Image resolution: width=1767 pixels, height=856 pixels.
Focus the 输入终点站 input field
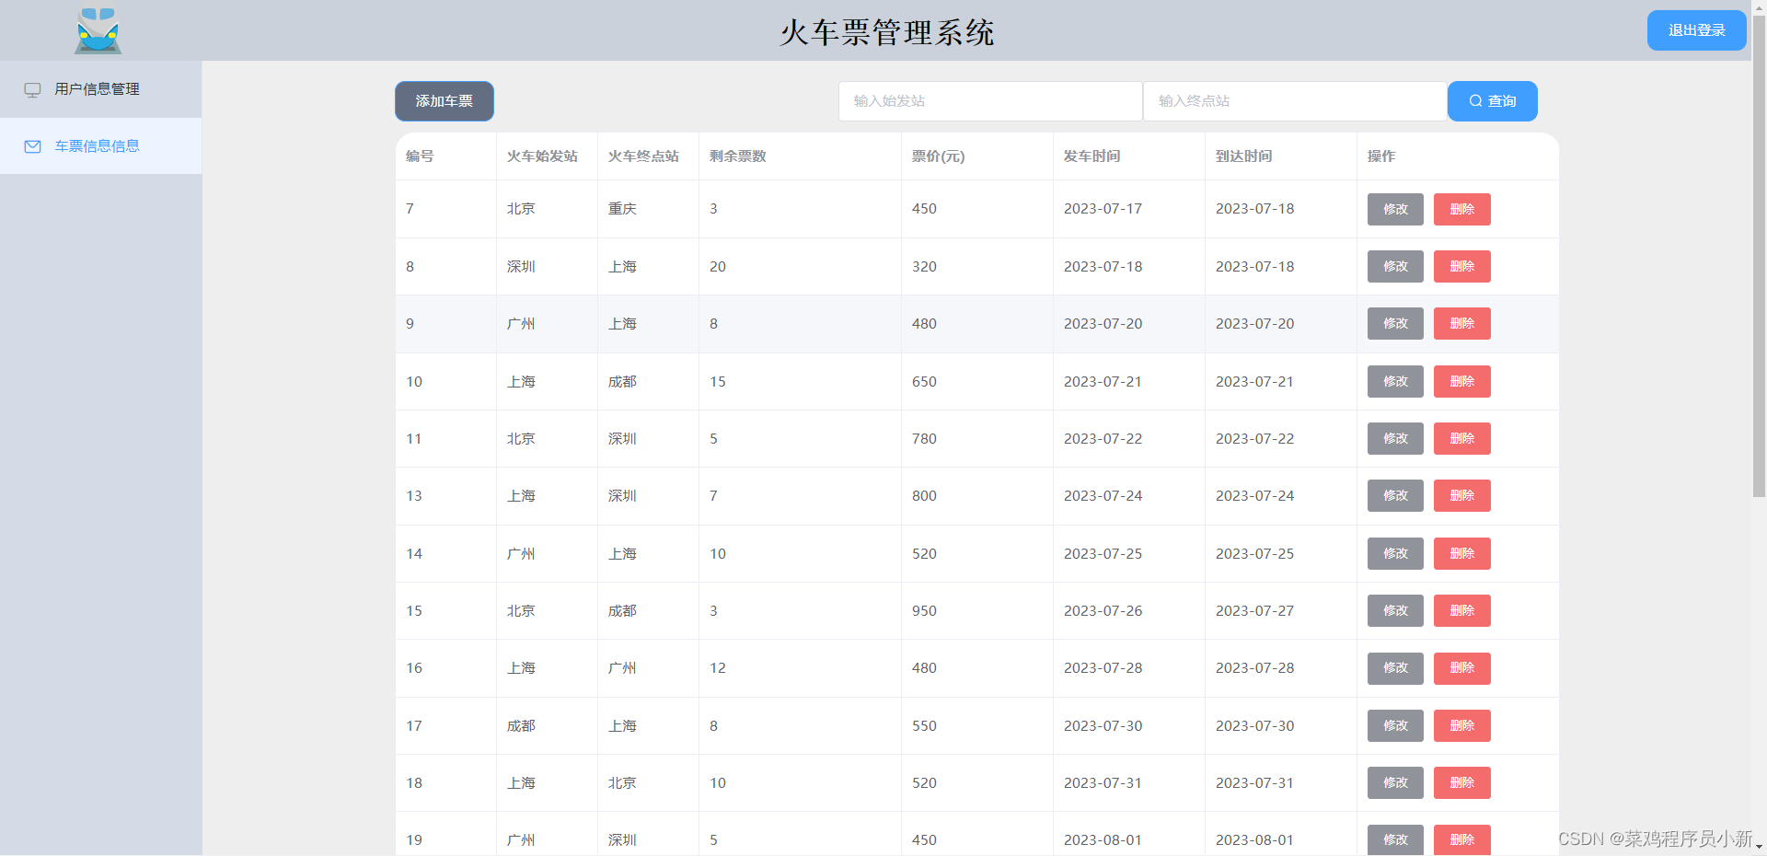point(1295,101)
